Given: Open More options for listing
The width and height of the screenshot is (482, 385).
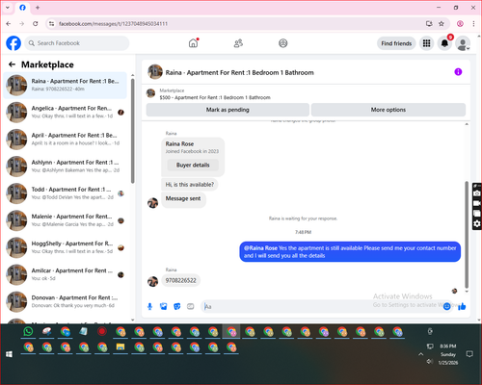Looking at the screenshot, I should point(388,110).
